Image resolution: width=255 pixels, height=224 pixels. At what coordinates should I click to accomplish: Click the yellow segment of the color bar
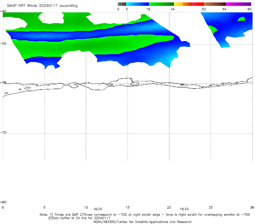pyautogui.click(x=178, y=4)
